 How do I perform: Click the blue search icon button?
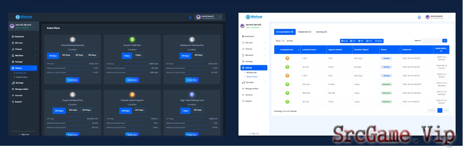coord(444,41)
